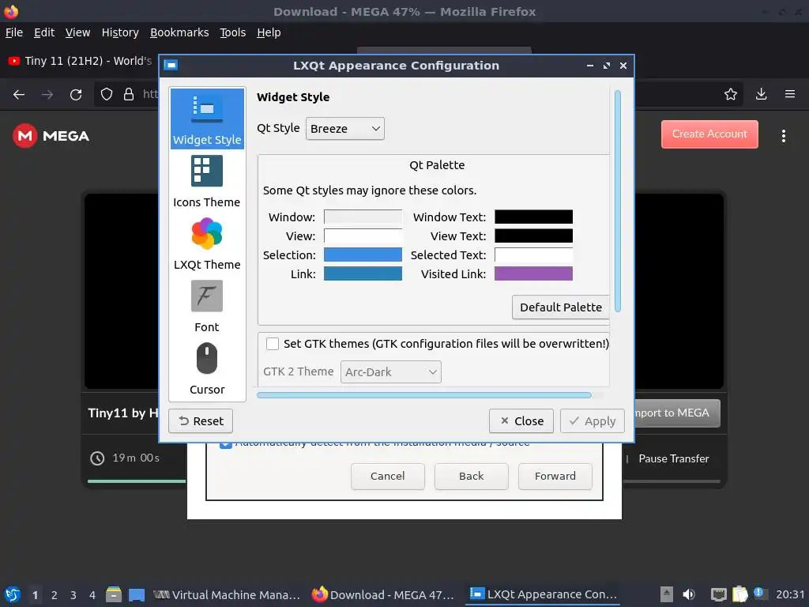The image size is (809, 607).
Task: Open the LXQt Theme section
Action: click(207, 243)
